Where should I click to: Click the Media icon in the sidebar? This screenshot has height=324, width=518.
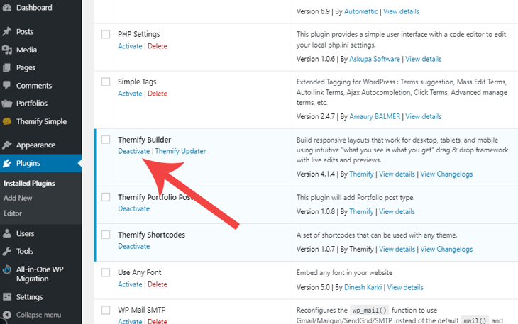[6, 50]
